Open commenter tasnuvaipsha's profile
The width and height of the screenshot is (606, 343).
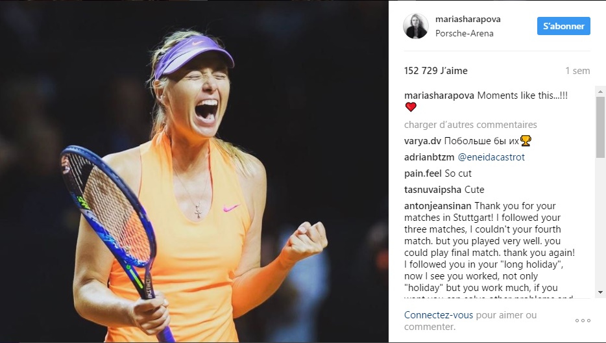[x=433, y=190]
